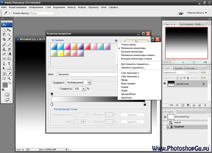Select the black bottom color stop
The height and width of the screenshot is (153, 212).
[145, 104]
